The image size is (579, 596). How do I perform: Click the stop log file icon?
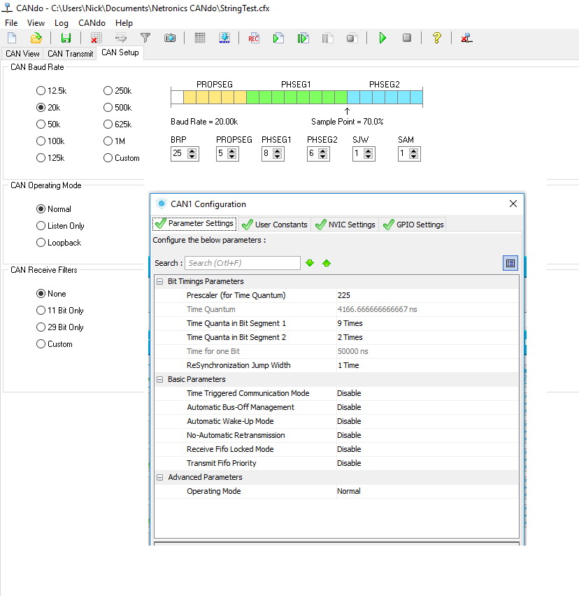point(352,38)
